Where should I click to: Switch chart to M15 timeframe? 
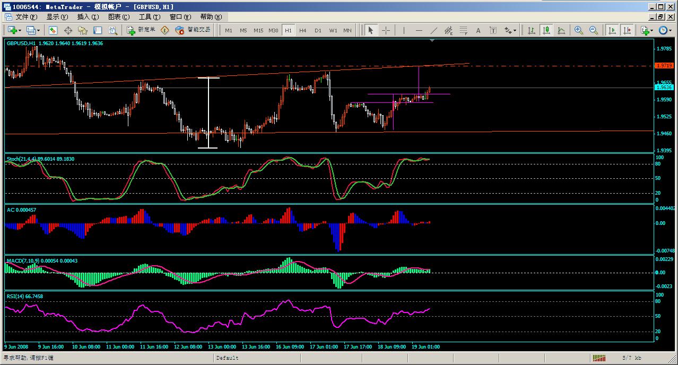tap(258, 30)
